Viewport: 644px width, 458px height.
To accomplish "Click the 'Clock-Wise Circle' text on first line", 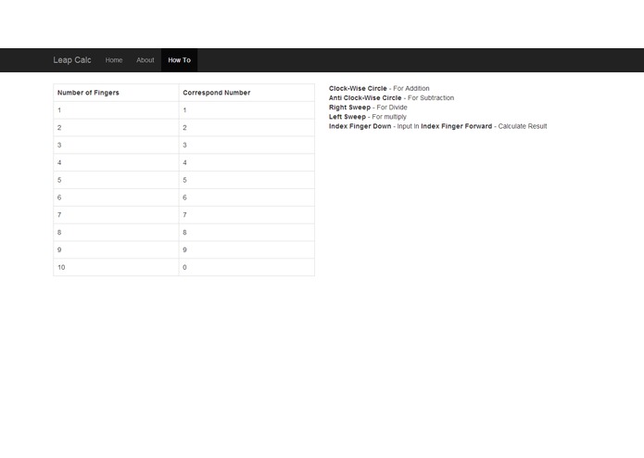I will [358, 88].
